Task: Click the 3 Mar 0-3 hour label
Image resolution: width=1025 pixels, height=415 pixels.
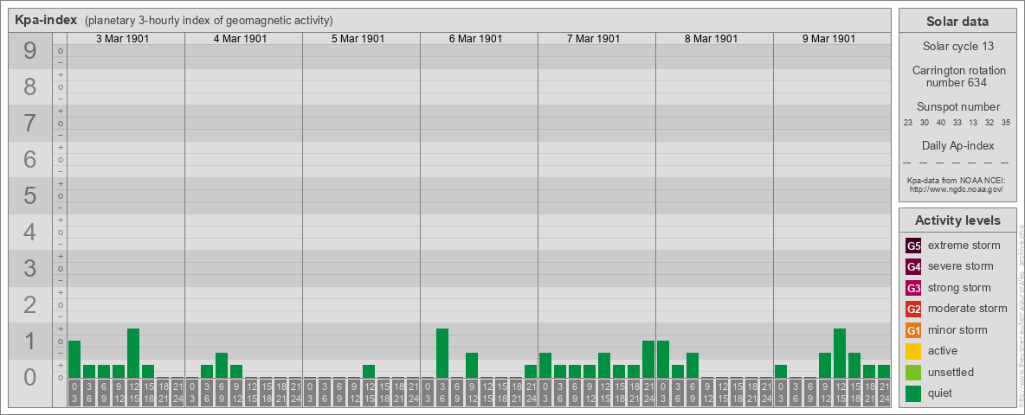Action: pos(74,393)
